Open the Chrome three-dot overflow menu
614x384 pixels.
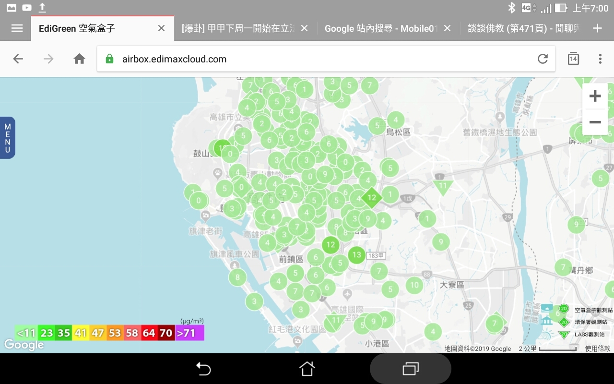click(600, 59)
